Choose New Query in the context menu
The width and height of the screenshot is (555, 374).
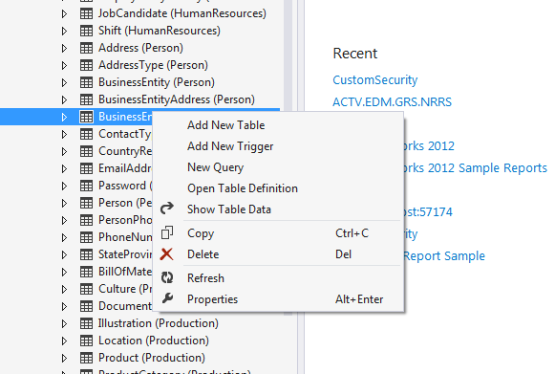coord(215,167)
